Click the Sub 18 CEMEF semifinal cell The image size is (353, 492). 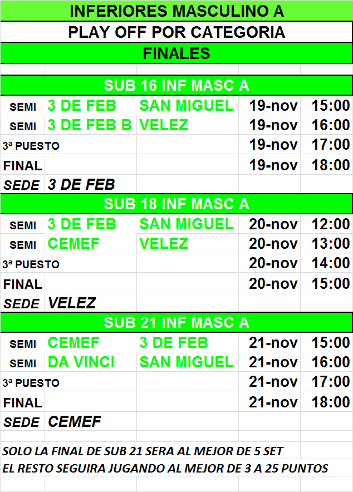click(91, 243)
